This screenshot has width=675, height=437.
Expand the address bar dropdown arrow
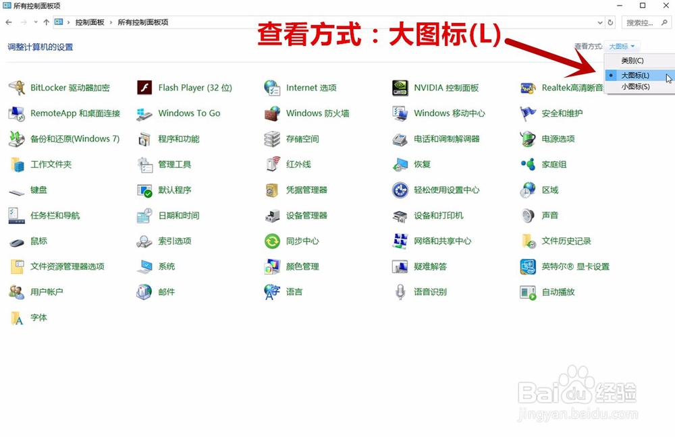[x=599, y=22]
